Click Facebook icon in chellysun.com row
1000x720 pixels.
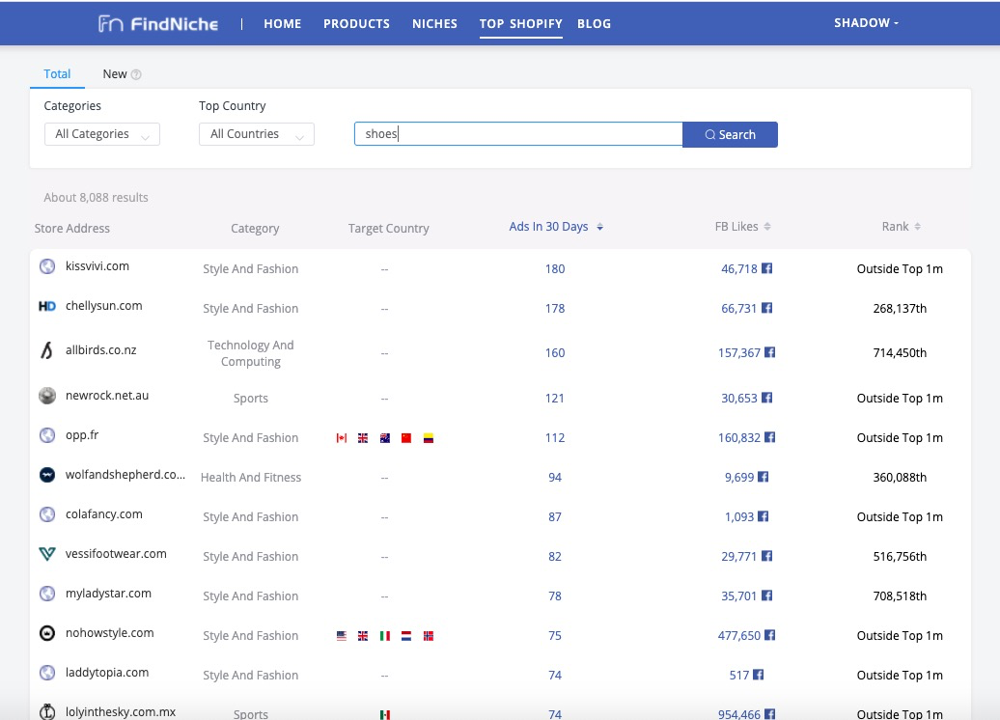click(x=767, y=308)
